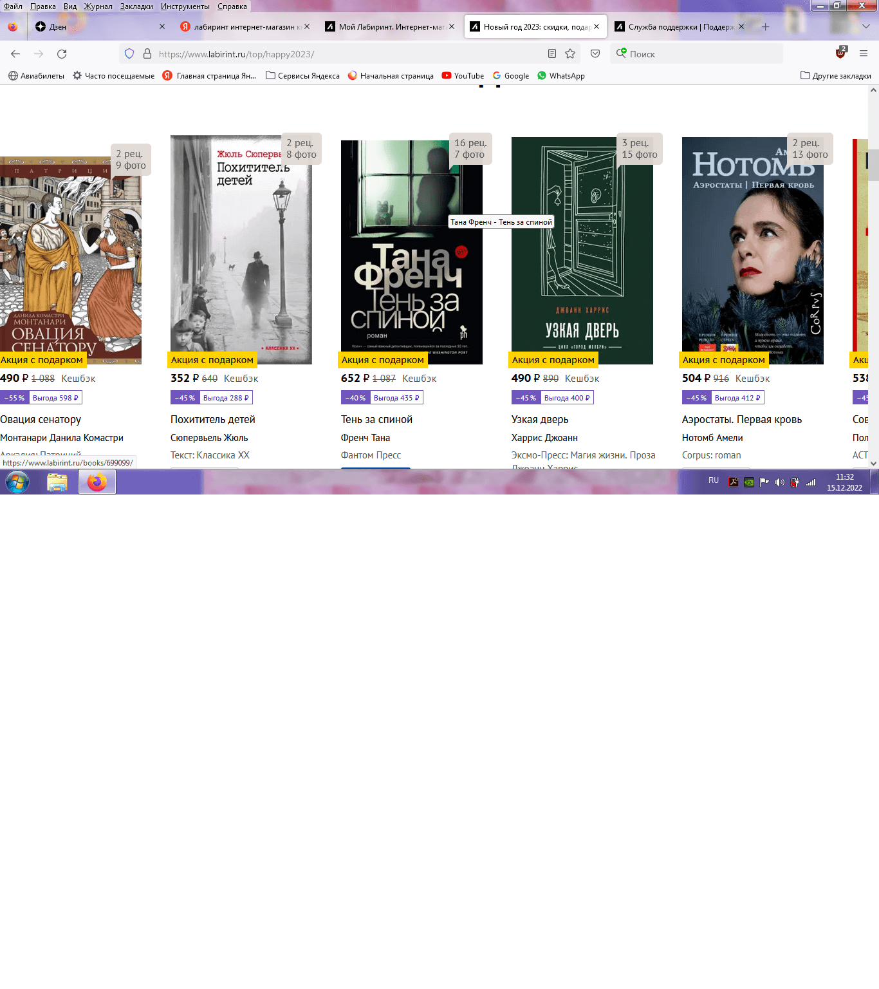Open the Справка menu

click(x=232, y=6)
